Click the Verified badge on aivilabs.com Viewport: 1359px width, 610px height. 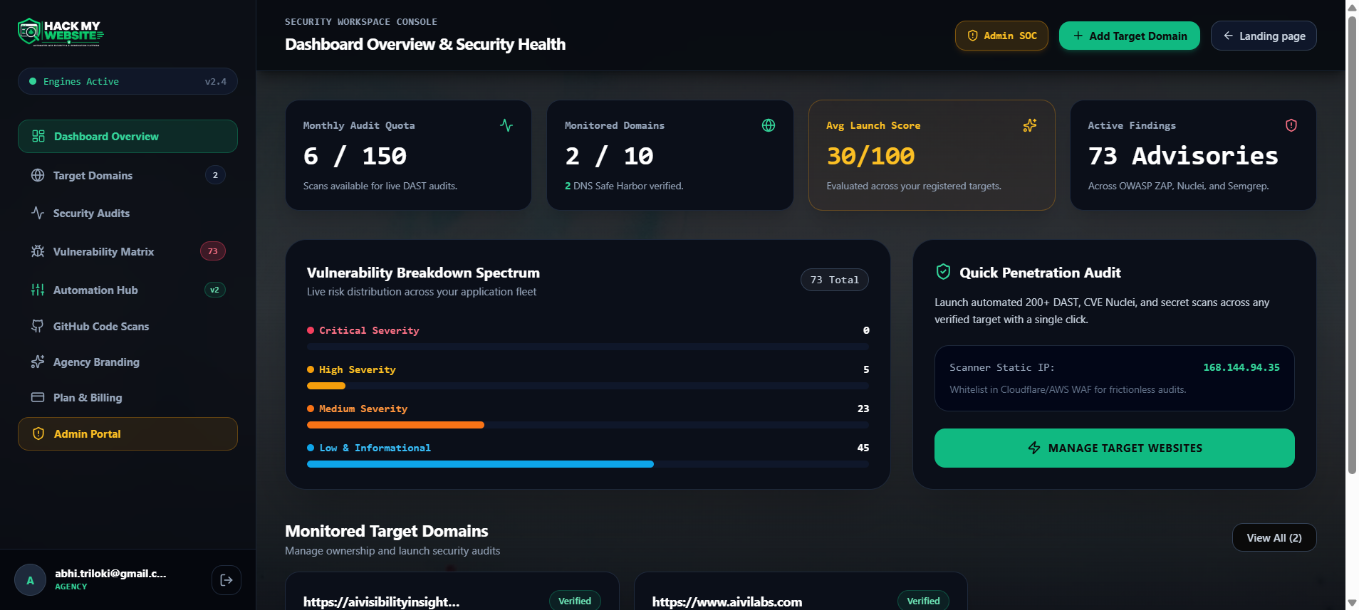point(923,601)
